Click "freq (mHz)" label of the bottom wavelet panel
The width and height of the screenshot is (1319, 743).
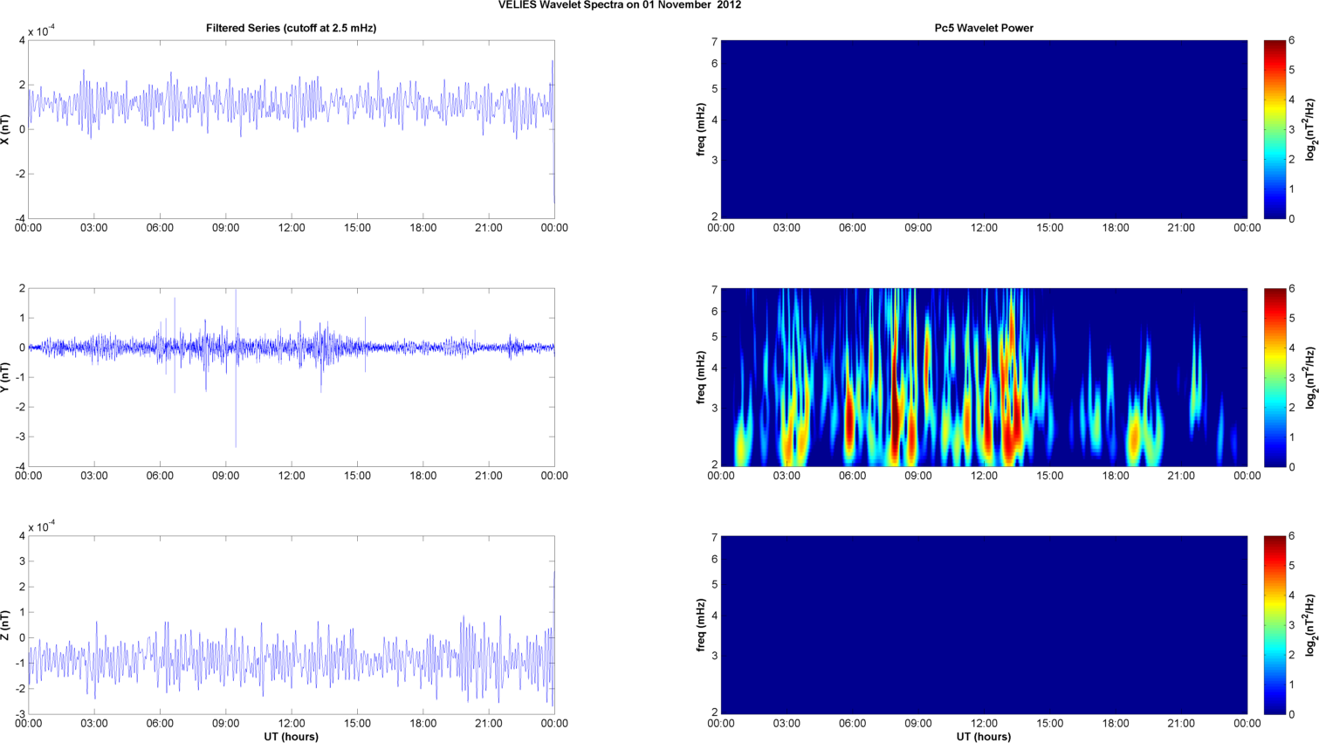701,625
